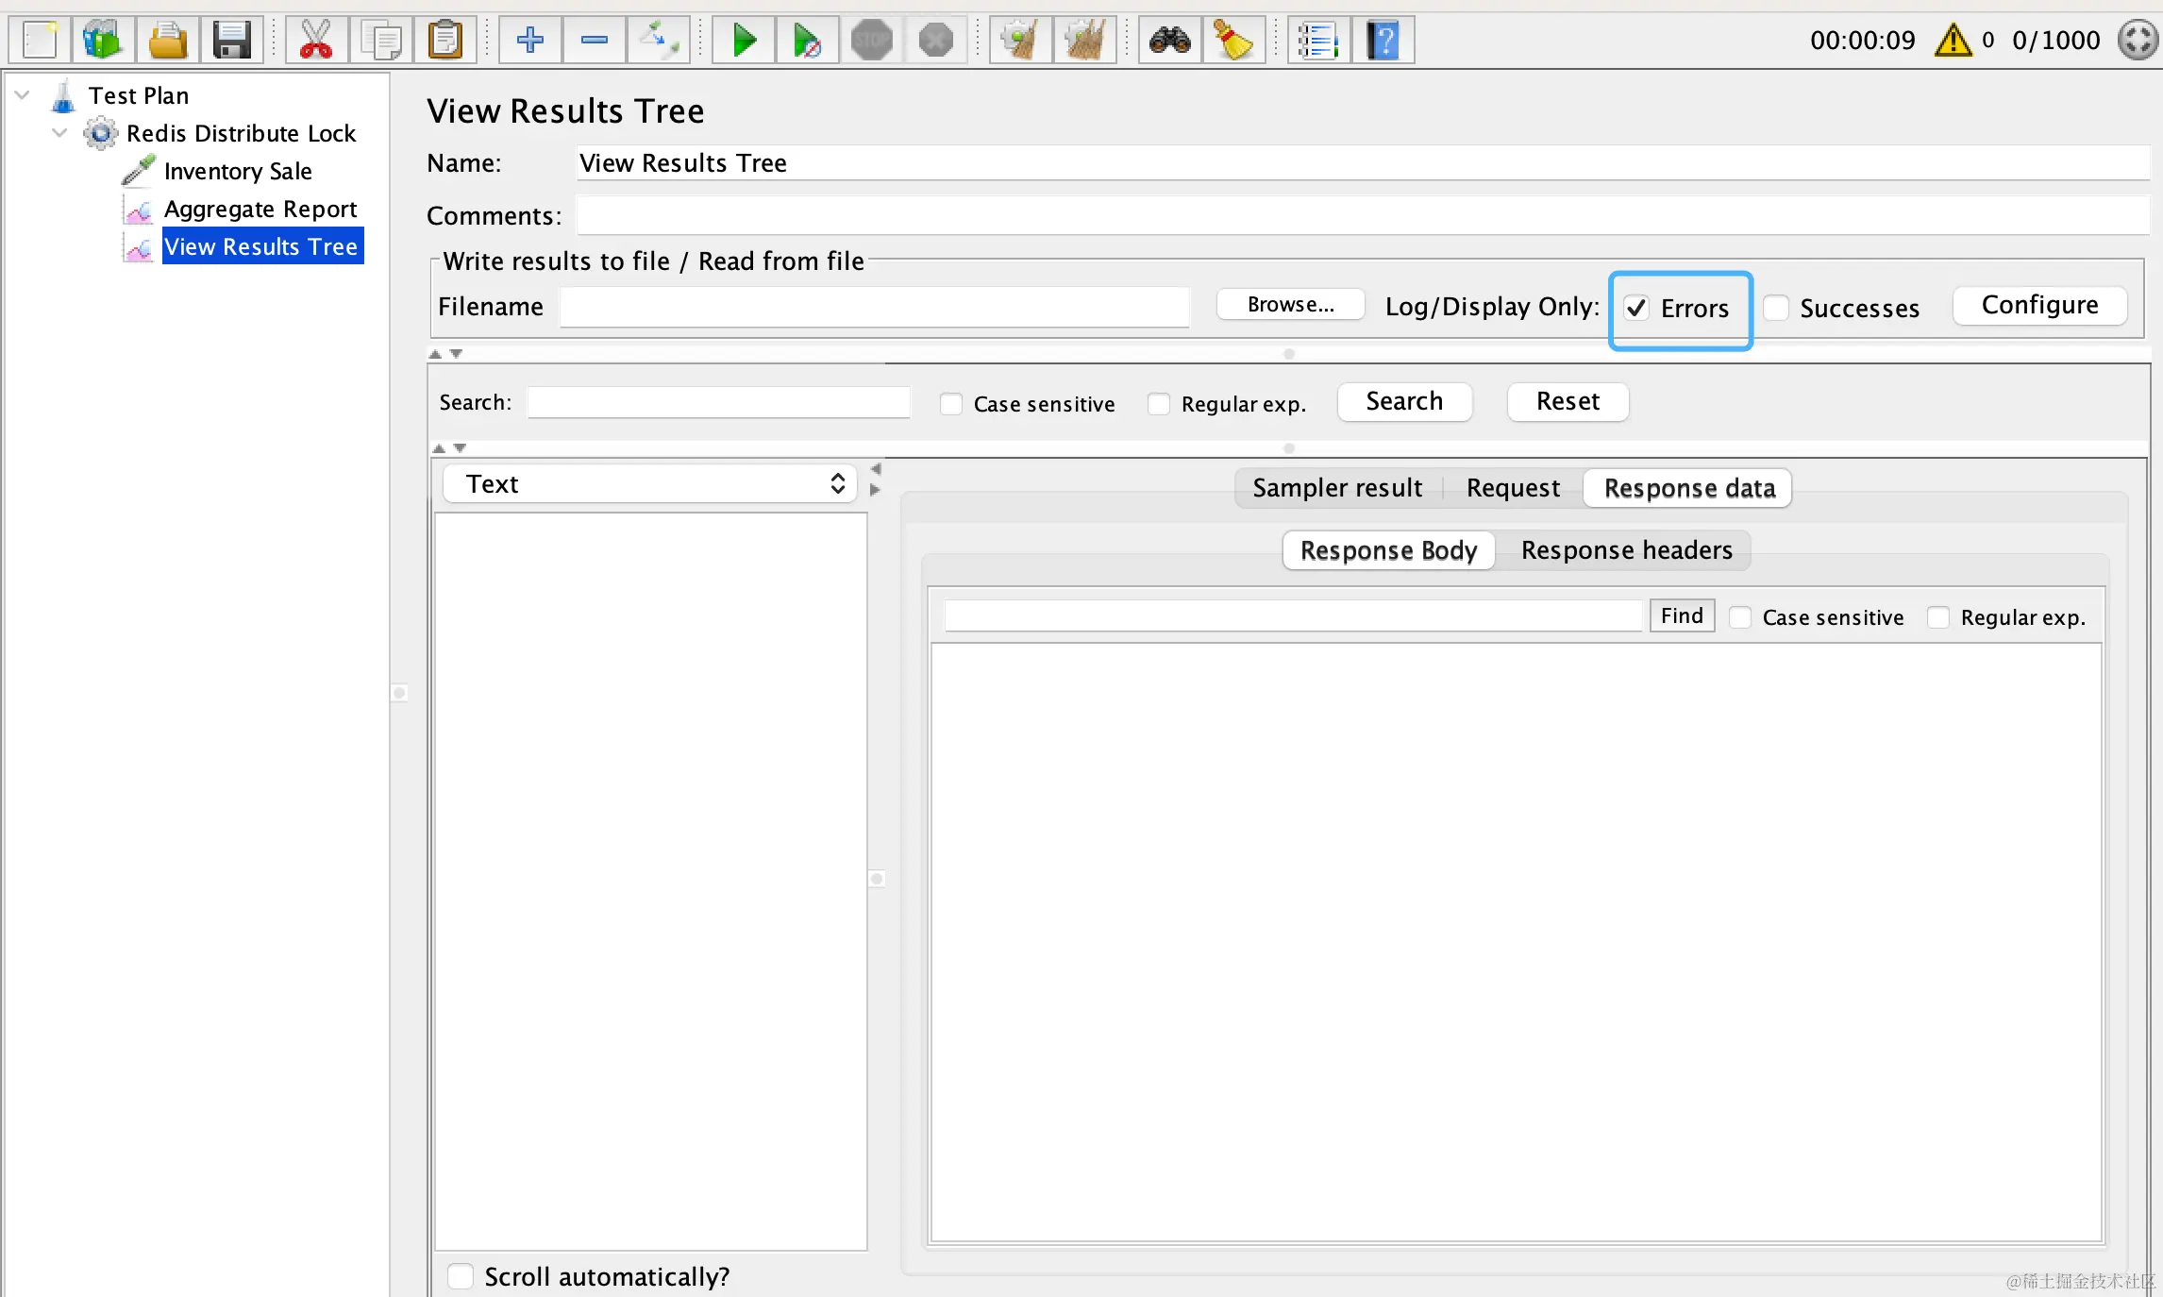The height and width of the screenshot is (1297, 2163).
Task: Click the Search button
Action: point(1404,401)
